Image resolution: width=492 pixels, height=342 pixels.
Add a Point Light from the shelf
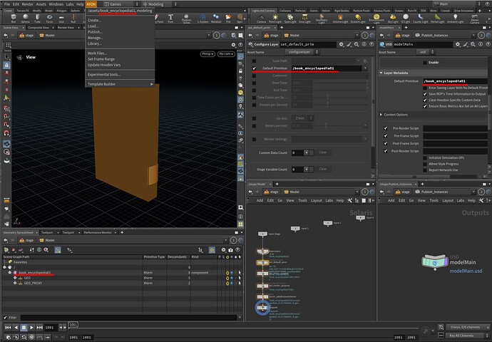click(x=275, y=19)
